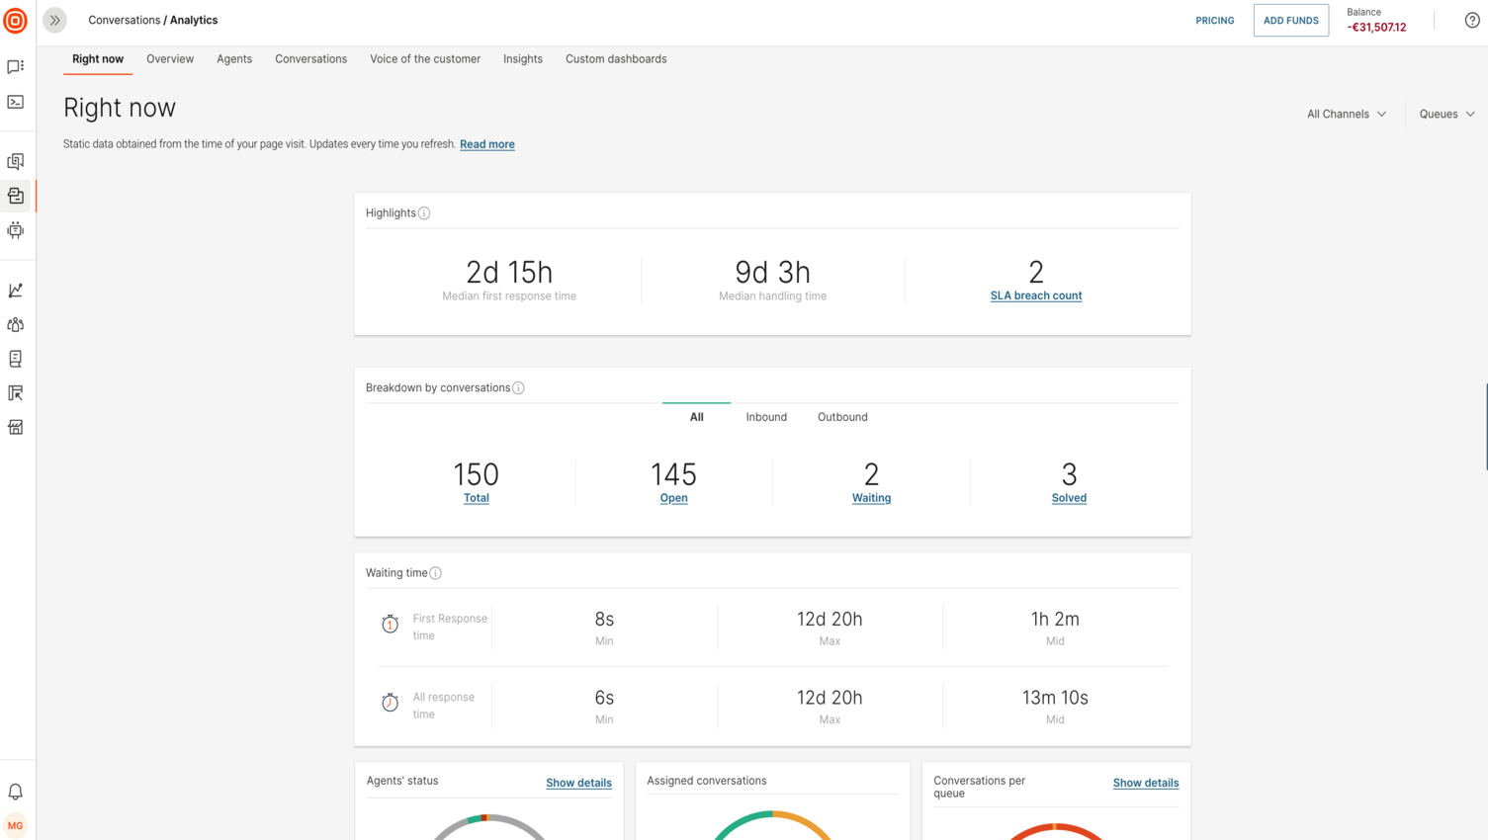Open the chatbot builder icon in sidebar
Image resolution: width=1488 pixels, height=840 pixels.
coord(15,230)
